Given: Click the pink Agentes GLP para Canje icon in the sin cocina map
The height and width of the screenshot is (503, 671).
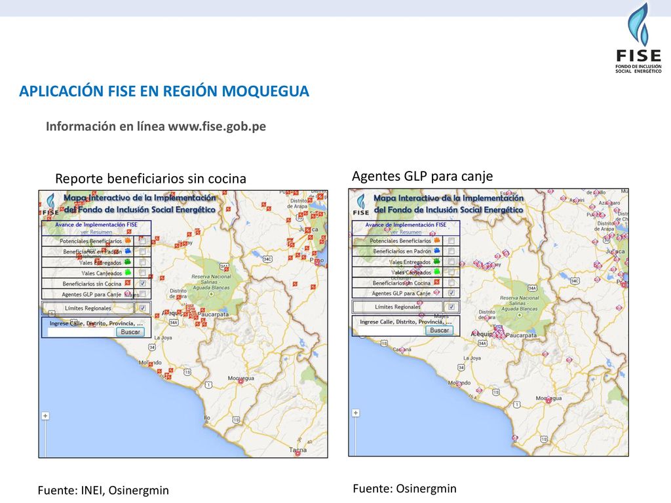Looking at the screenshot, I should [128, 294].
